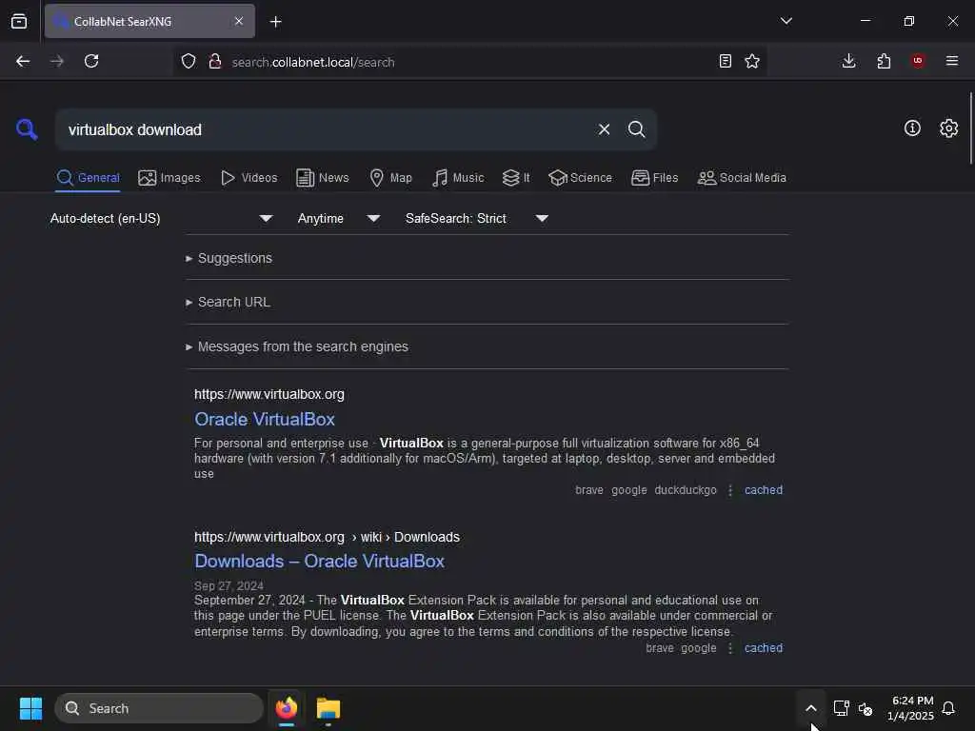Open Downloads – Oracle VirtualBox result
Viewport: 975px width, 731px height.
[320, 562]
